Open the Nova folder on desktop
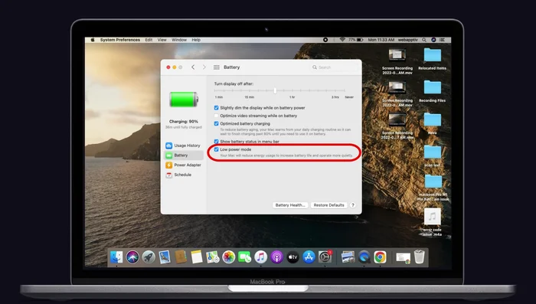 pos(433,123)
